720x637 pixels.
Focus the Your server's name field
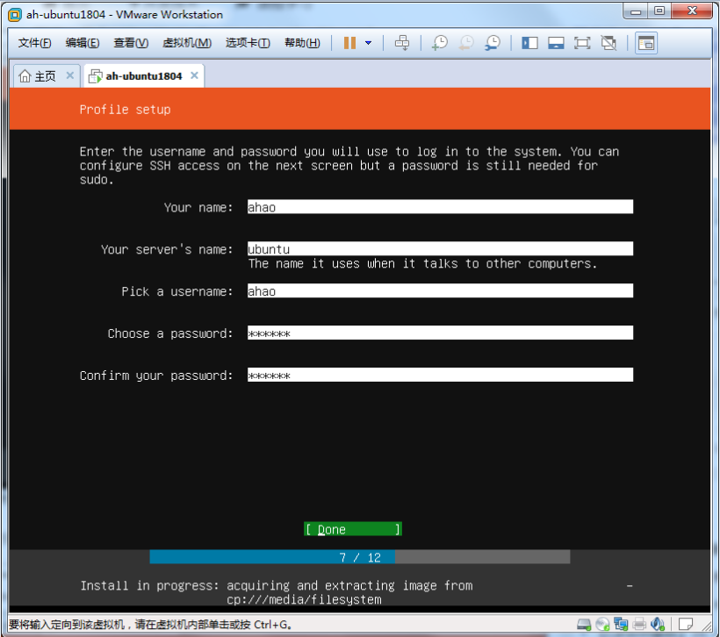point(439,249)
